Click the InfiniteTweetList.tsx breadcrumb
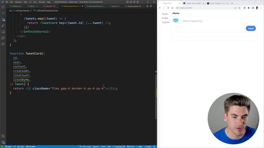The width and height of the screenshot is (264, 148). click(x=46, y=10)
